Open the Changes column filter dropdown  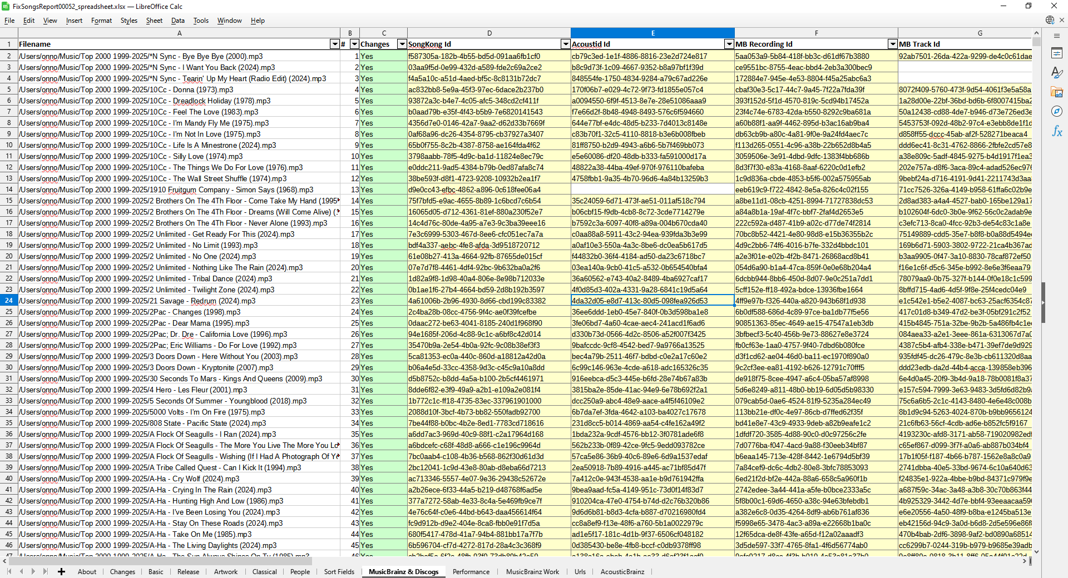tap(402, 44)
